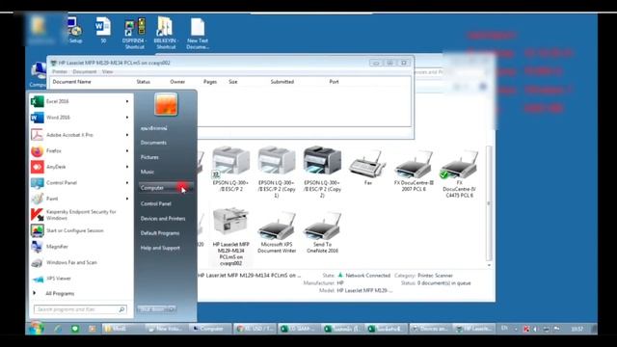Screen dimensions: 617x347
Task: Open Control Panel in the Start menu right pane
Action: coord(156,203)
